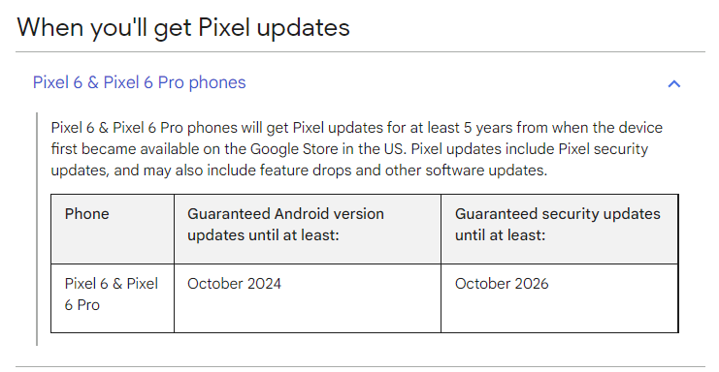This screenshot has height=372, width=719.
Task: Click the October 2026 table cell
Action: click(x=560, y=298)
